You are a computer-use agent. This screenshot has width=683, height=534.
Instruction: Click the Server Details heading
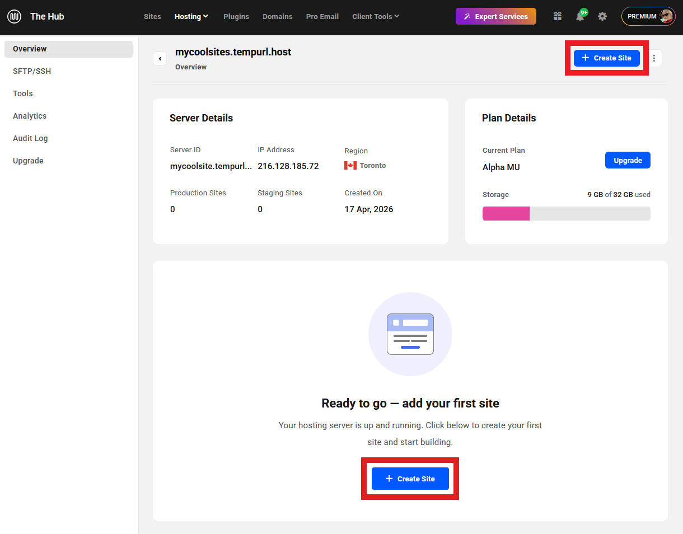click(x=202, y=118)
